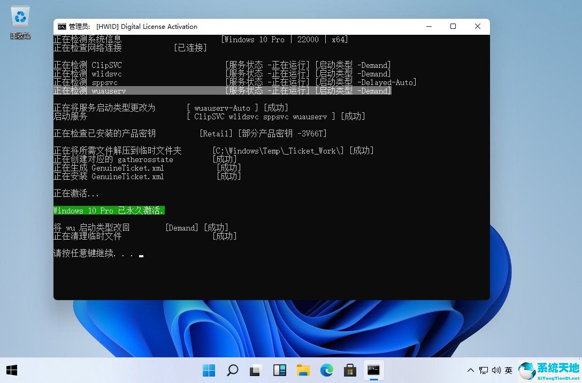The height and width of the screenshot is (383, 582).
Task: Expand the hidden system tray icons chevron
Action: [470, 370]
